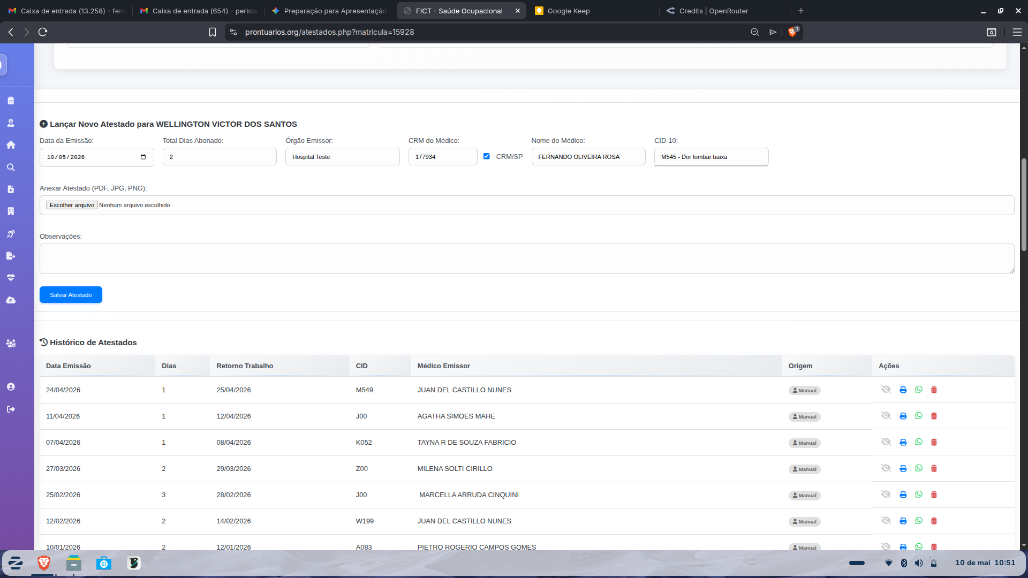Open Brave browser in taskbar
1028x578 pixels.
click(x=44, y=563)
